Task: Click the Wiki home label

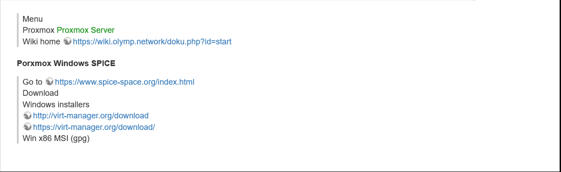Action: tap(42, 42)
